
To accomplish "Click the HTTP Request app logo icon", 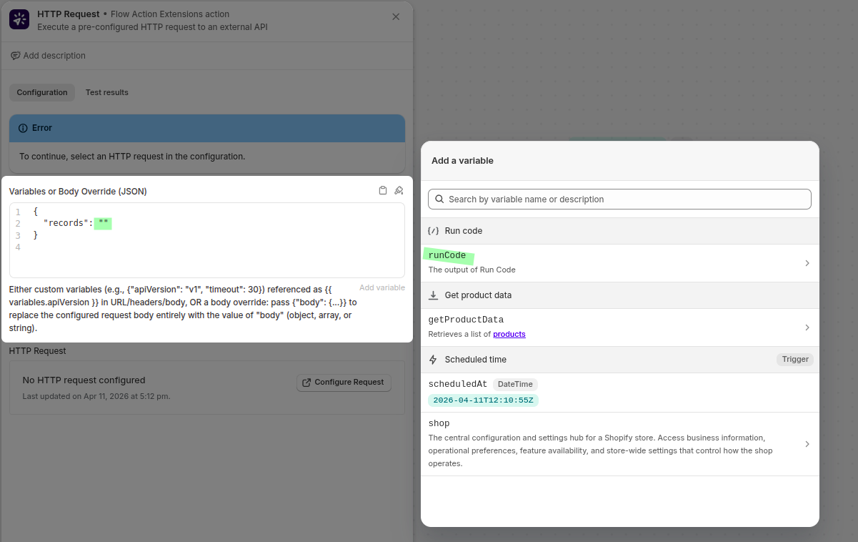I will point(19,19).
